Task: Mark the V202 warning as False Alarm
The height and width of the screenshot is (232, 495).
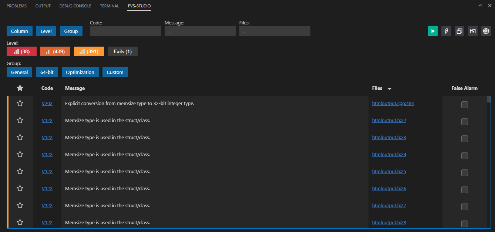Action: [x=465, y=105]
